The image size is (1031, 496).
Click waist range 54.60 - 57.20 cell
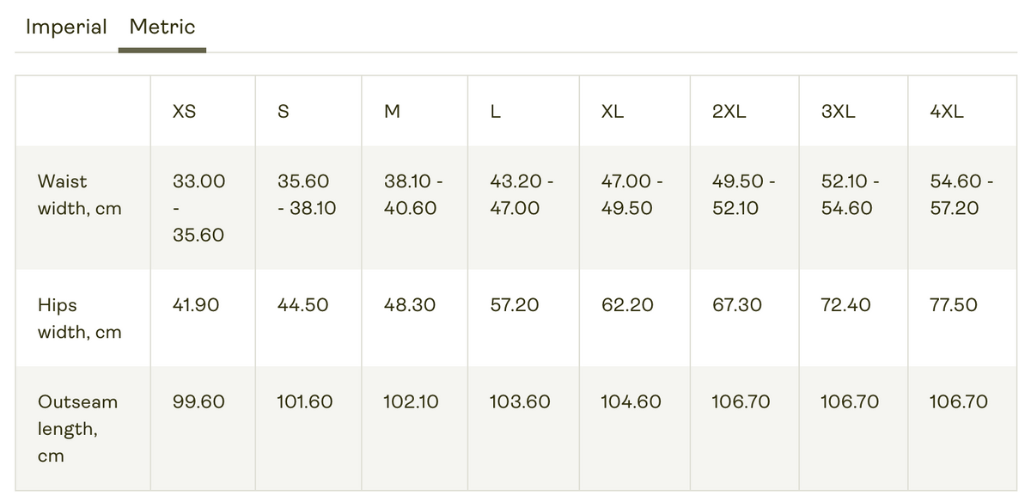coord(962,195)
